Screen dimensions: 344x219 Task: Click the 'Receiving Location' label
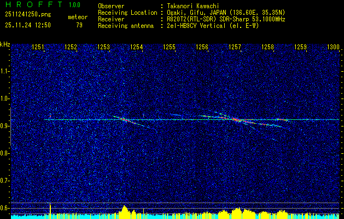(127, 13)
